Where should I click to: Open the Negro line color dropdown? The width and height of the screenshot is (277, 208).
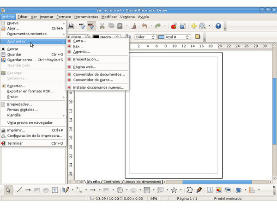coord(107,37)
